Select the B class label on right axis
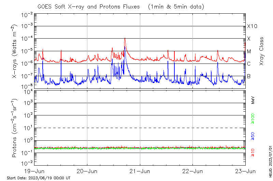This screenshot has width=273, height=181. (x=249, y=76)
